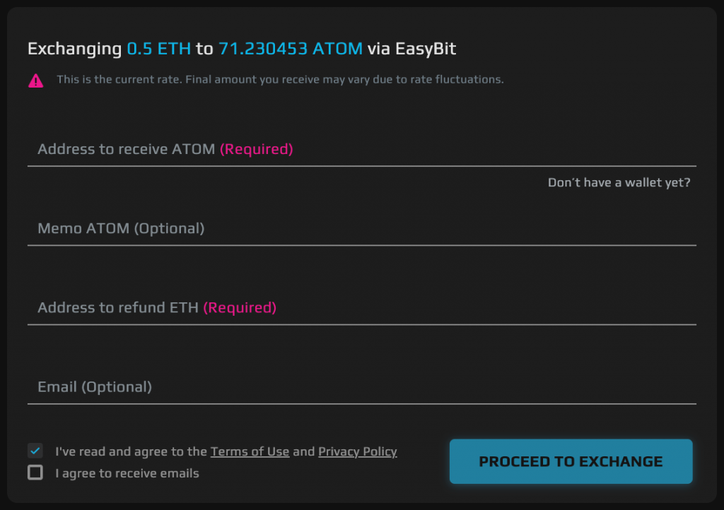Viewport: 724px width, 510px height.
Task: Click the I've read and agree label text
Action: coord(131,451)
